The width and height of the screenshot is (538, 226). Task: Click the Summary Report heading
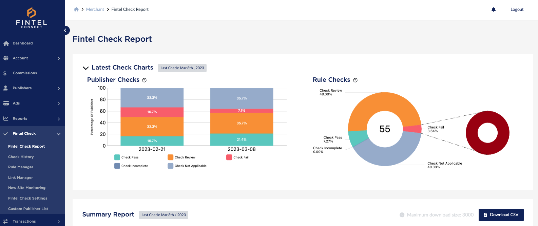click(x=108, y=214)
